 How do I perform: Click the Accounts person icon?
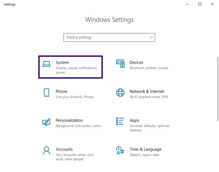[46, 150]
